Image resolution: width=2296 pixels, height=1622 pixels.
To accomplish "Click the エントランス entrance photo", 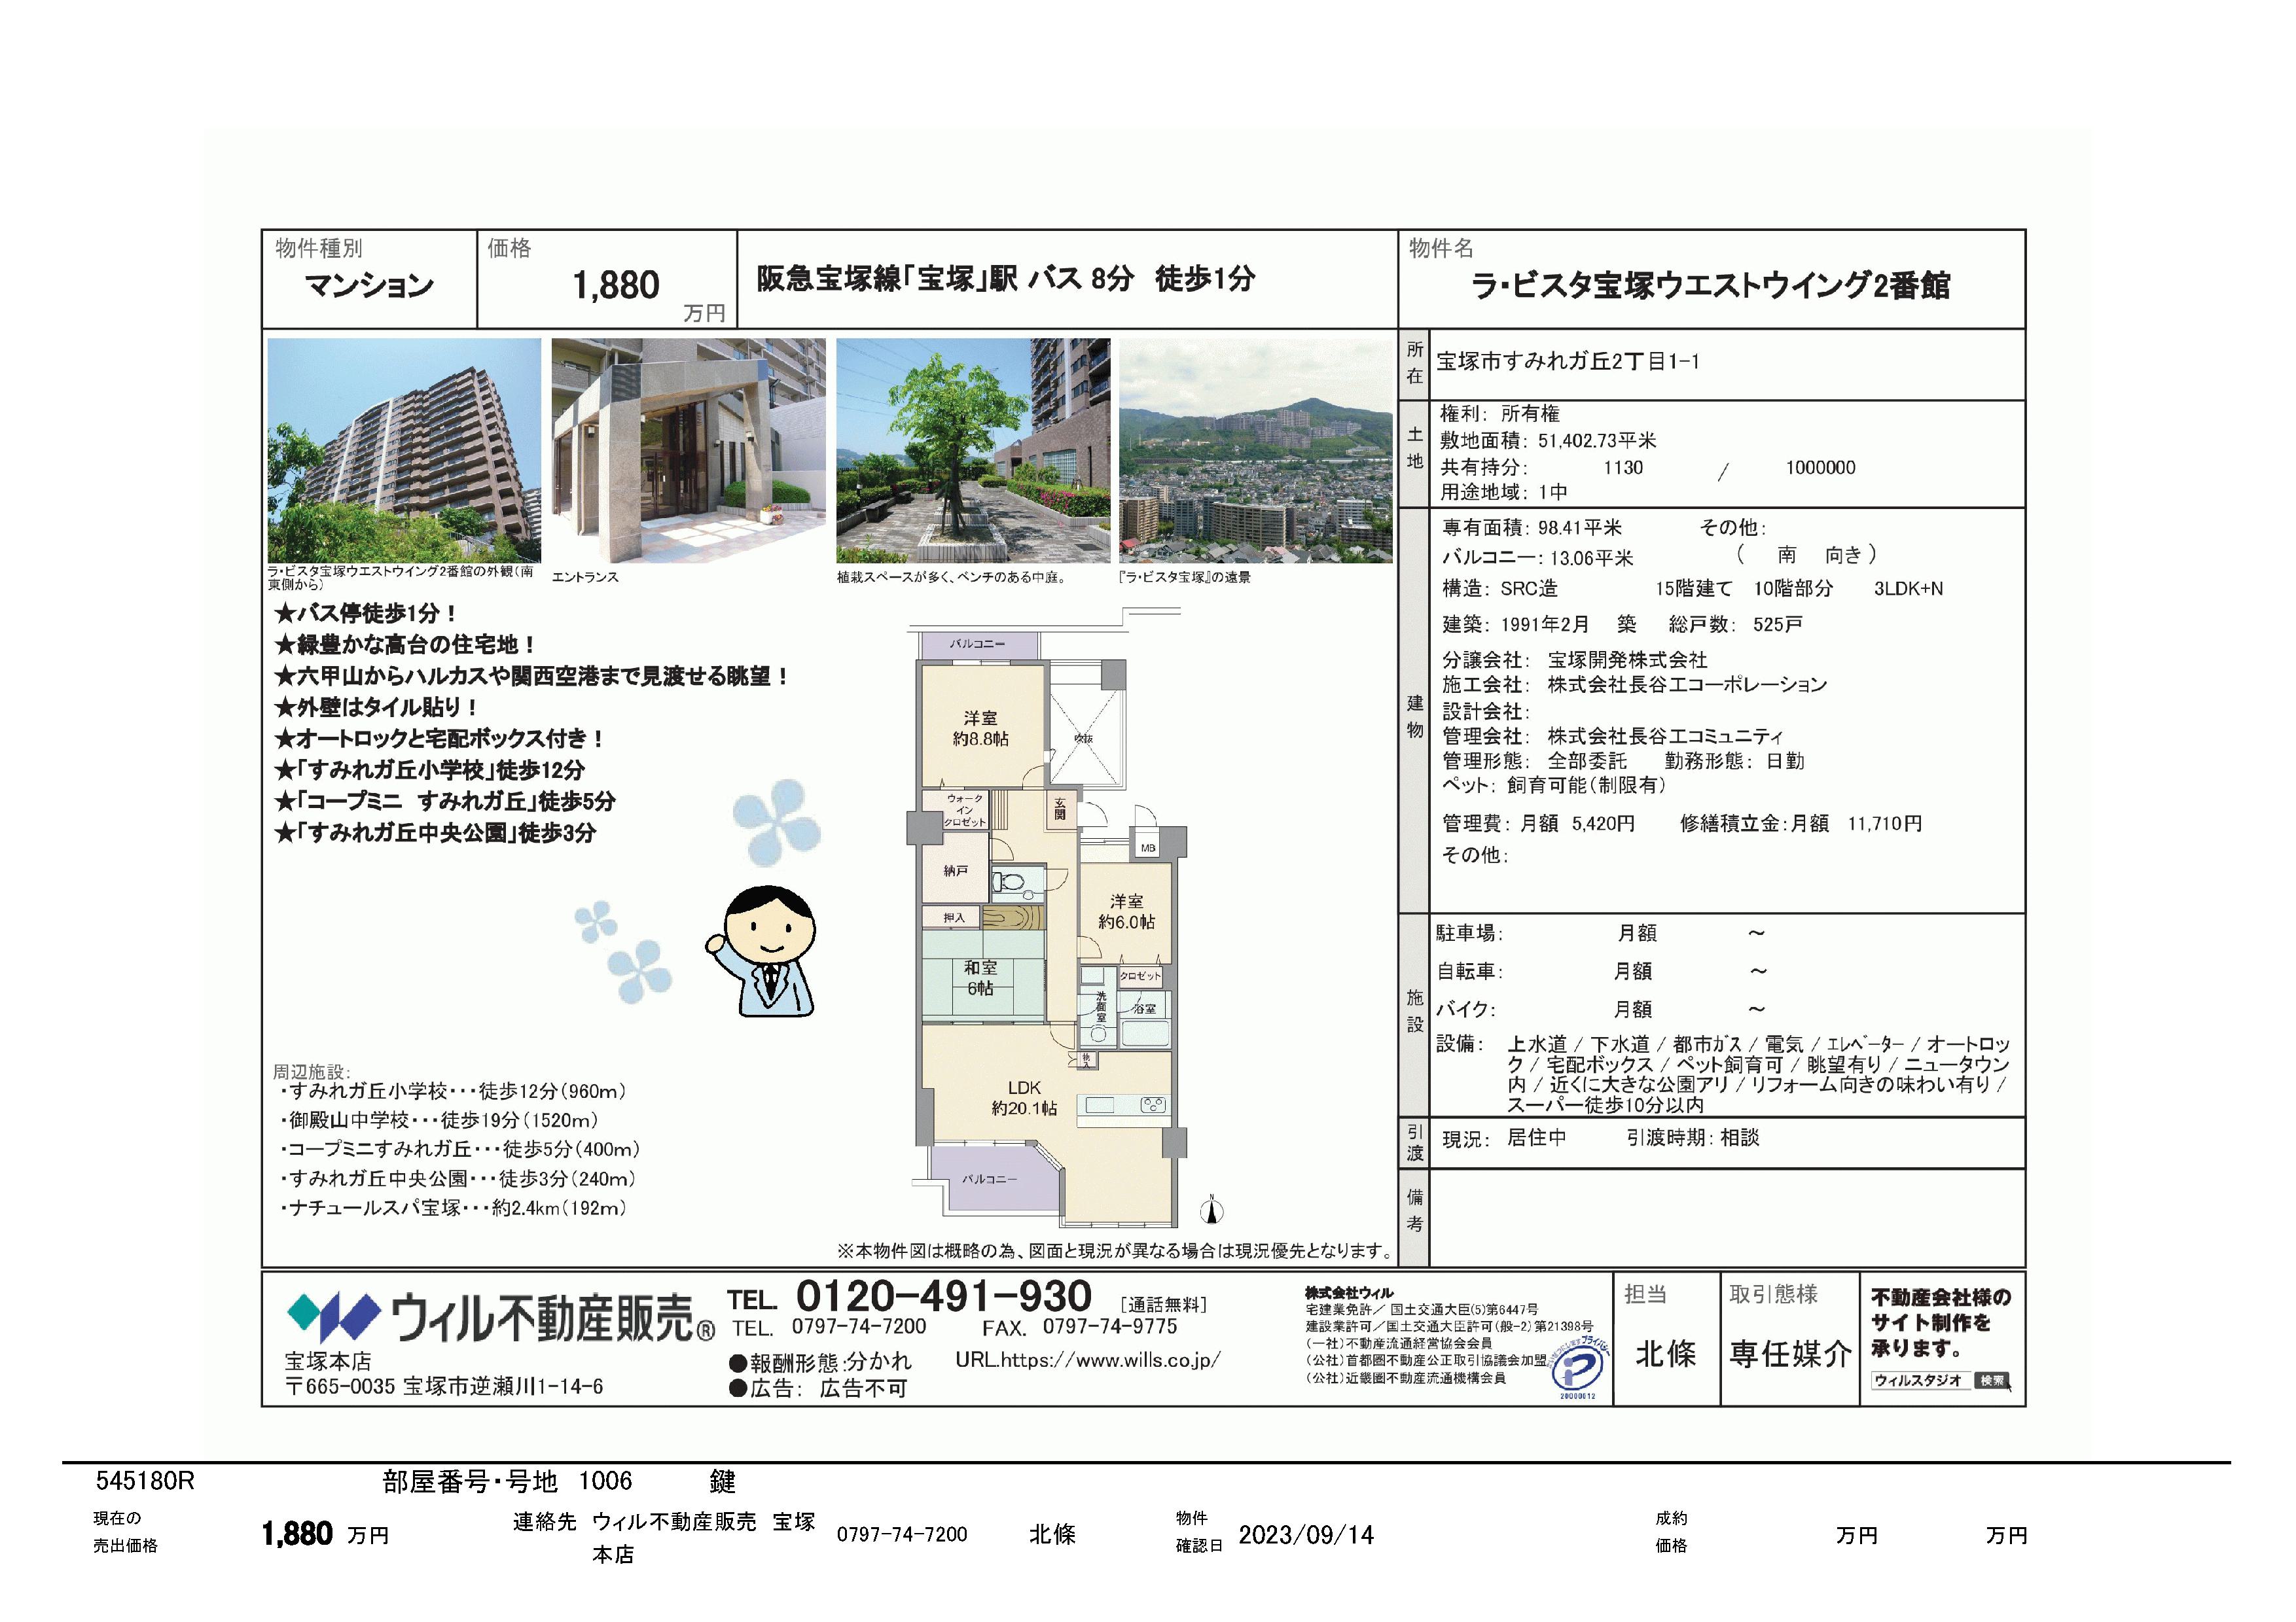I will (688, 450).
